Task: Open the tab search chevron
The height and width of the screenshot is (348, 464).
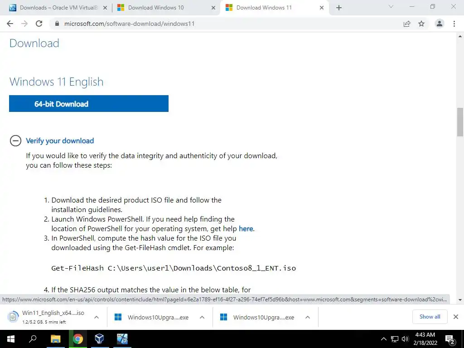Action: tap(391, 6)
